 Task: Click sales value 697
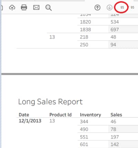(x=115, y=30)
